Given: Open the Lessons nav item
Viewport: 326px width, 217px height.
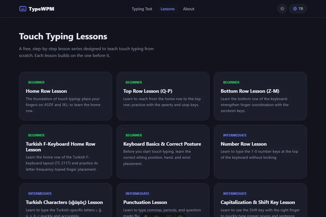Looking at the screenshot, I should (x=168, y=9).
